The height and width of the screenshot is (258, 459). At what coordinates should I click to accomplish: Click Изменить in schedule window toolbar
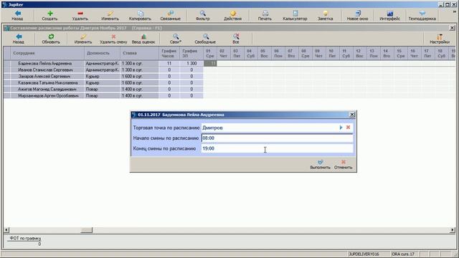point(83,39)
